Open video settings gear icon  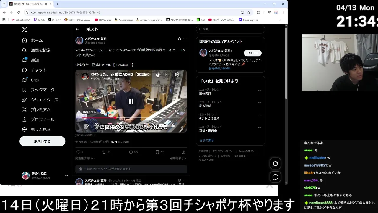(x=177, y=75)
